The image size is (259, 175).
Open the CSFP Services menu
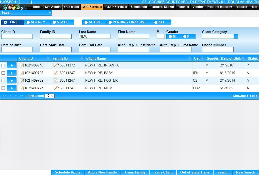[x=116, y=7]
